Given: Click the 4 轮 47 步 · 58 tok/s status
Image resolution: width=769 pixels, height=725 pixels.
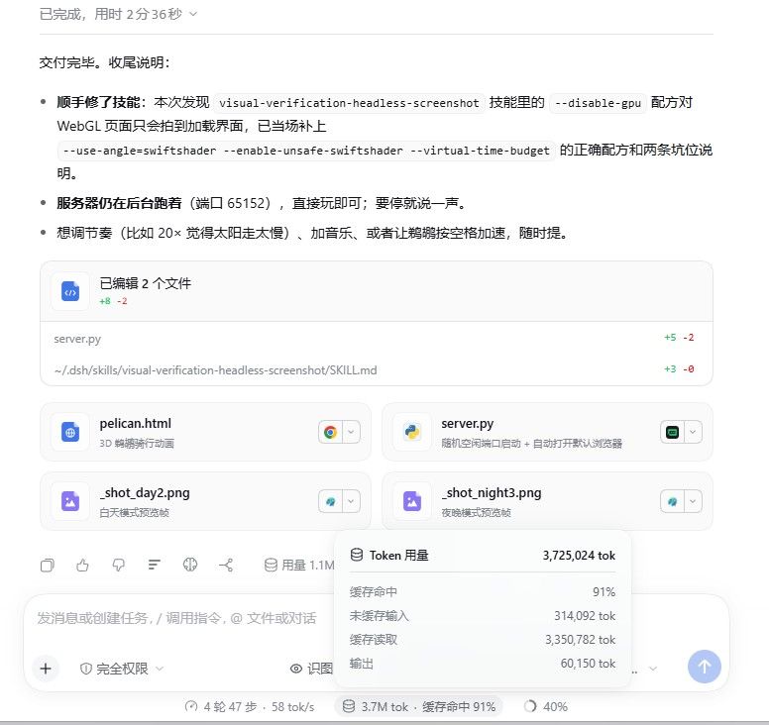Looking at the screenshot, I should pos(250,706).
